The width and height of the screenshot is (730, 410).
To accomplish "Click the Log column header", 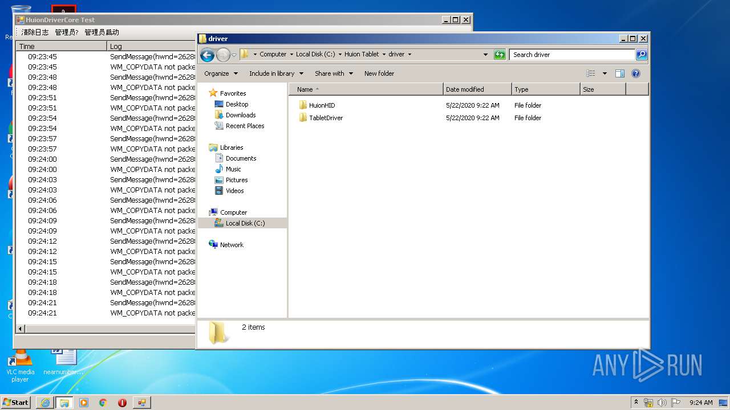I will click(x=152, y=46).
